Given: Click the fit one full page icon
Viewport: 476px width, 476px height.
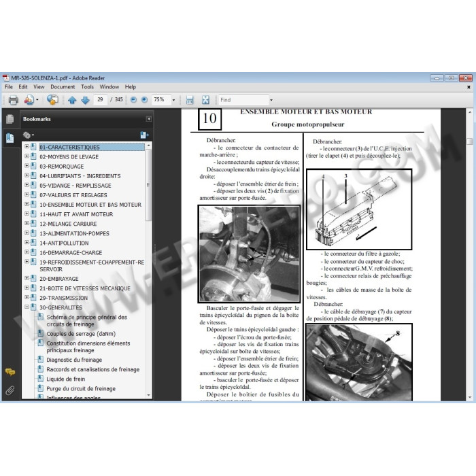Looking at the screenshot, I should point(205,100).
